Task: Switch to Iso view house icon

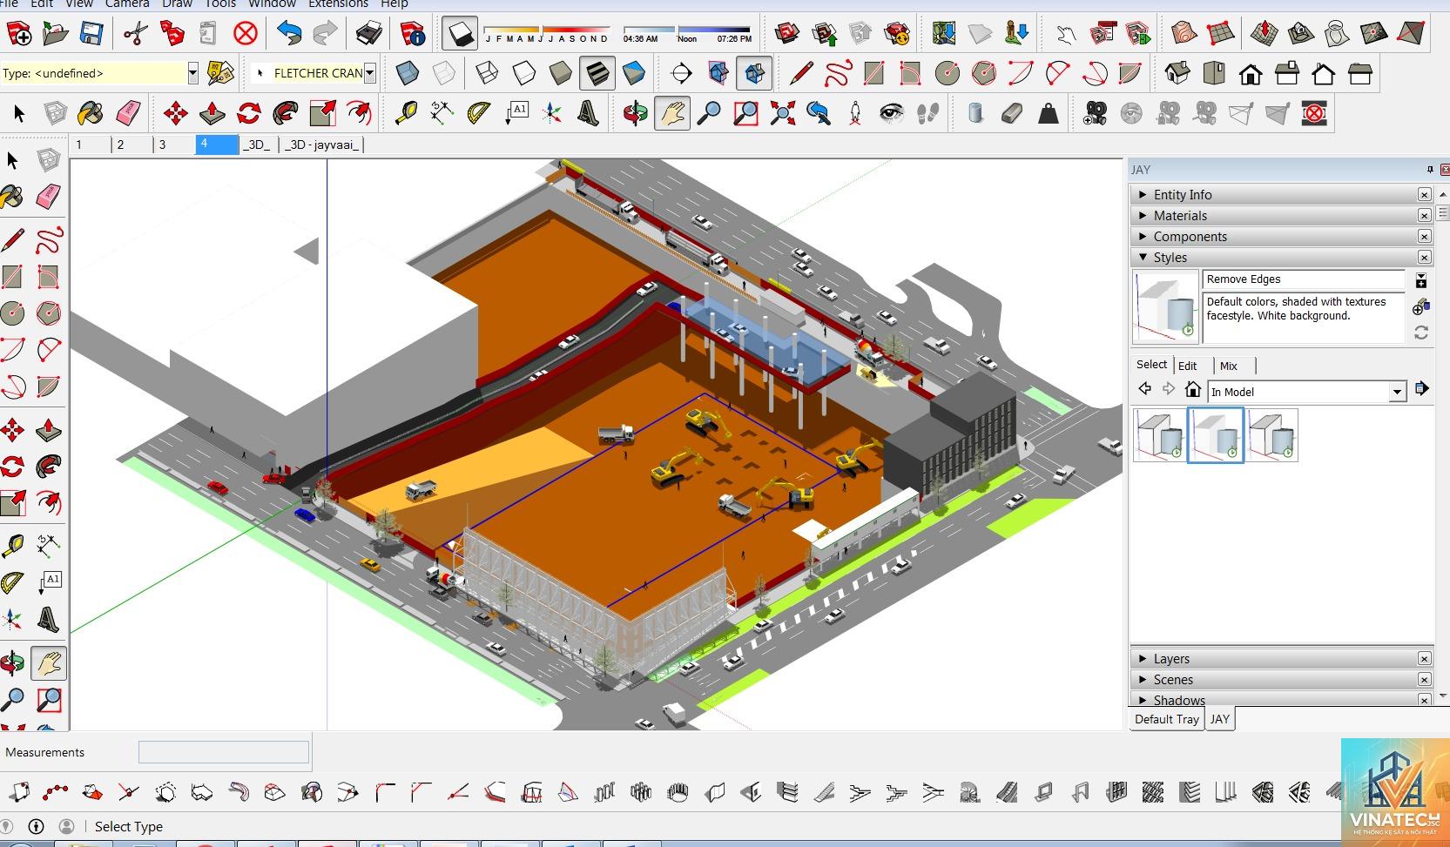Action: click(1177, 73)
